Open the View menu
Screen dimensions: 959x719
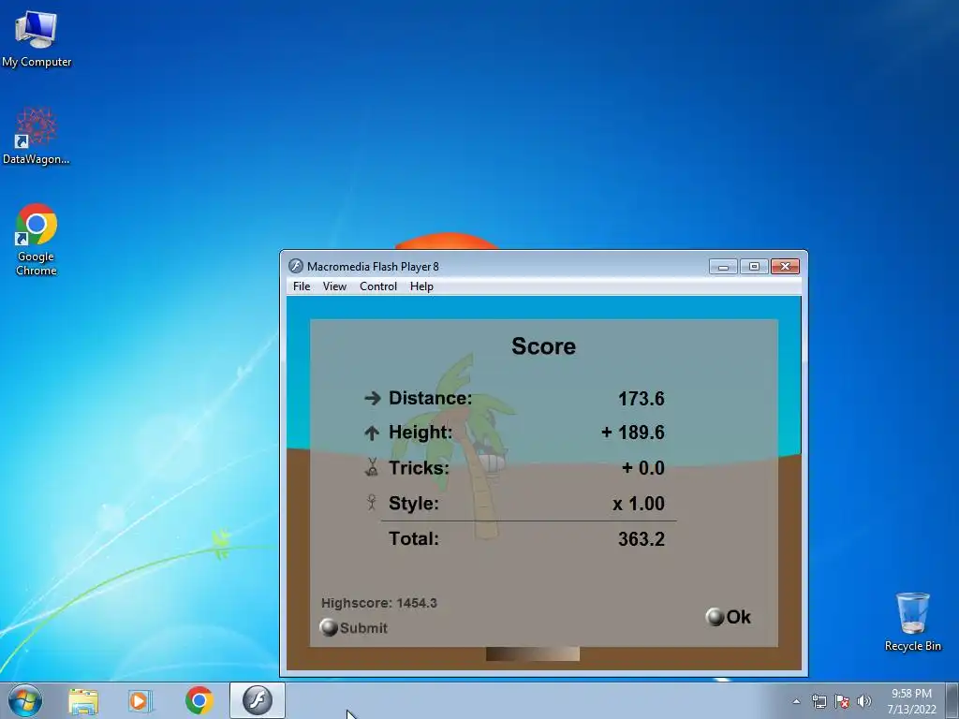[x=334, y=286]
